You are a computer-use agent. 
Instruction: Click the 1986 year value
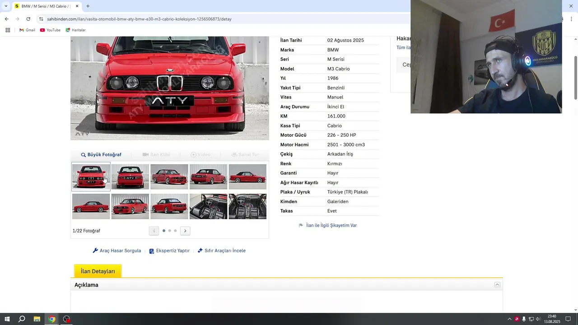tap(333, 78)
